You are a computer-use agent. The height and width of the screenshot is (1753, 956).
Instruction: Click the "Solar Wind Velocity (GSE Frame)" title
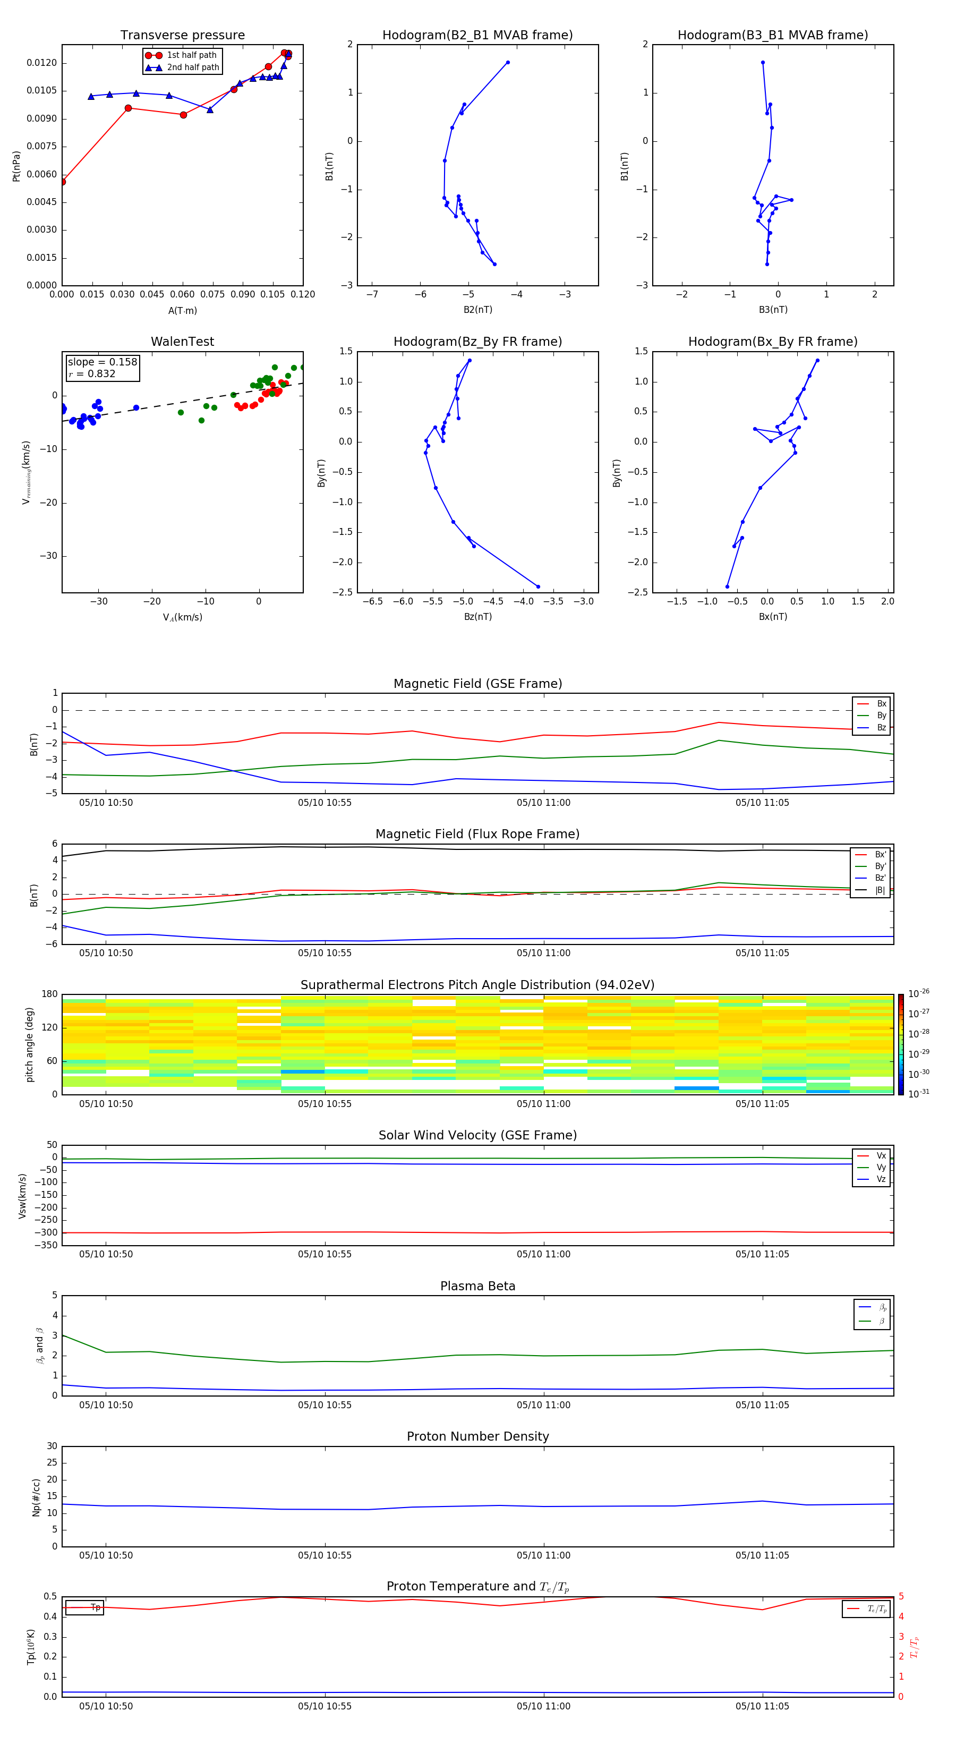477,1136
